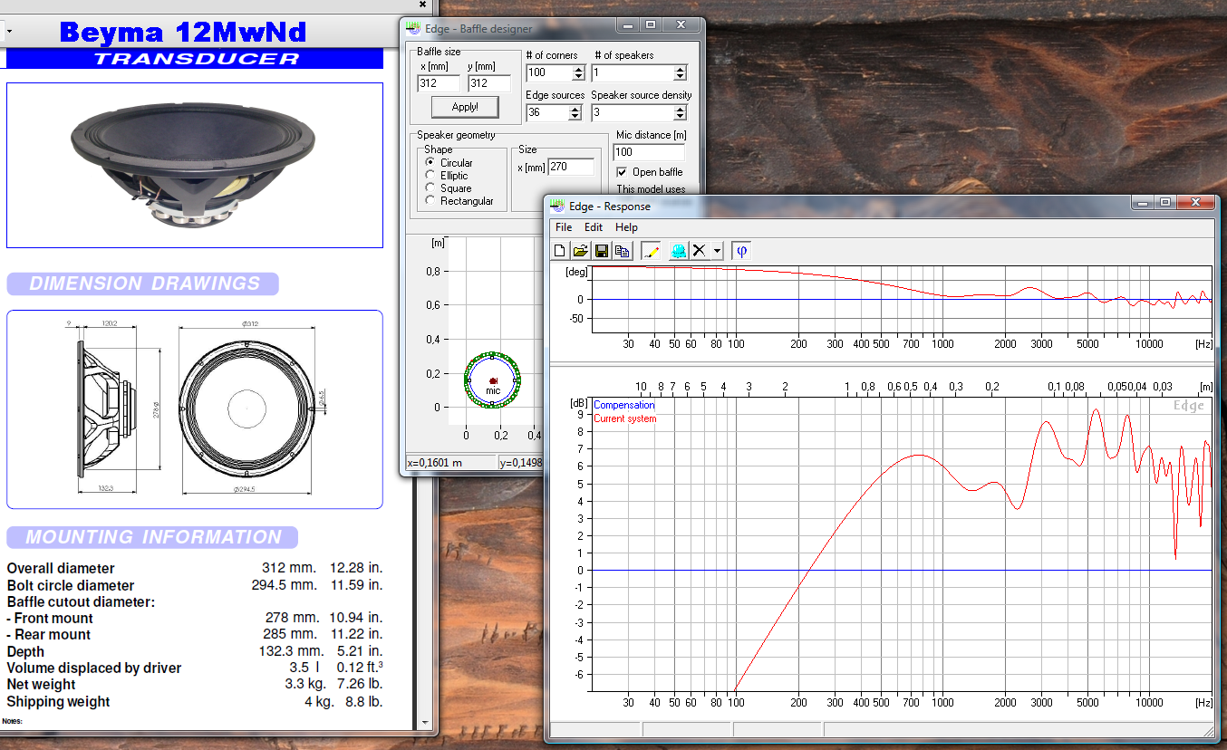Click the # of speakers value field
The width and height of the screenshot is (1227, 750).
click(x=633, y=72)
